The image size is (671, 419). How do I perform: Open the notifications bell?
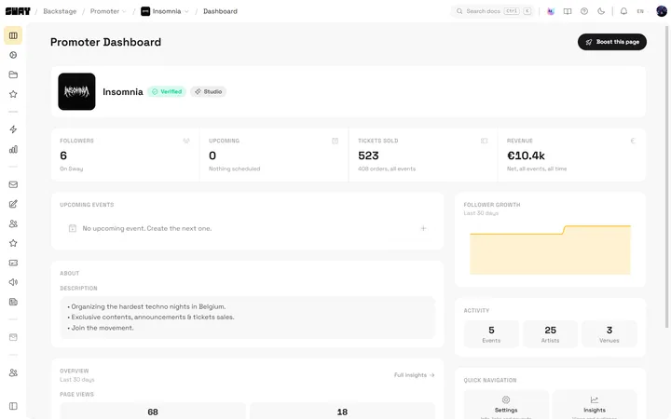click(623, 11)
